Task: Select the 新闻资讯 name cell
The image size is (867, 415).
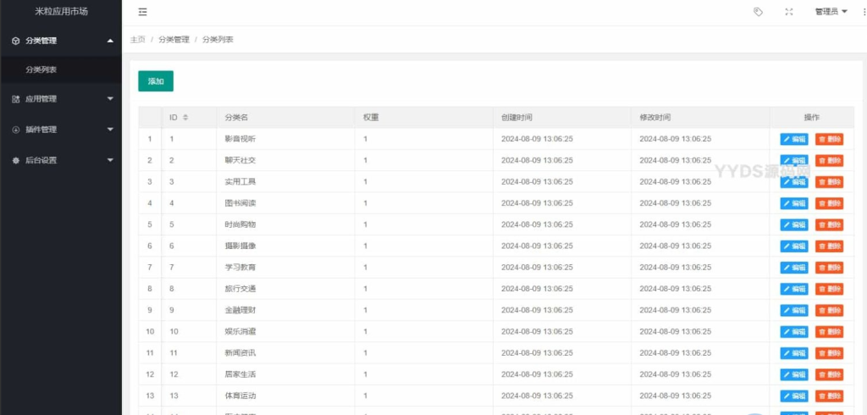Action: [x=286, y=353]
